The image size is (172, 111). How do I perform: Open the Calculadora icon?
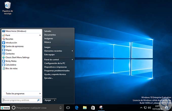coord(4,65)
